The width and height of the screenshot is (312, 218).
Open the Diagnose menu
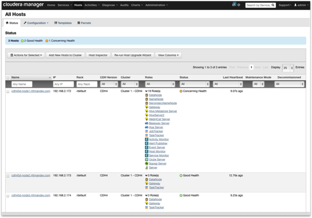pos(110,5)
